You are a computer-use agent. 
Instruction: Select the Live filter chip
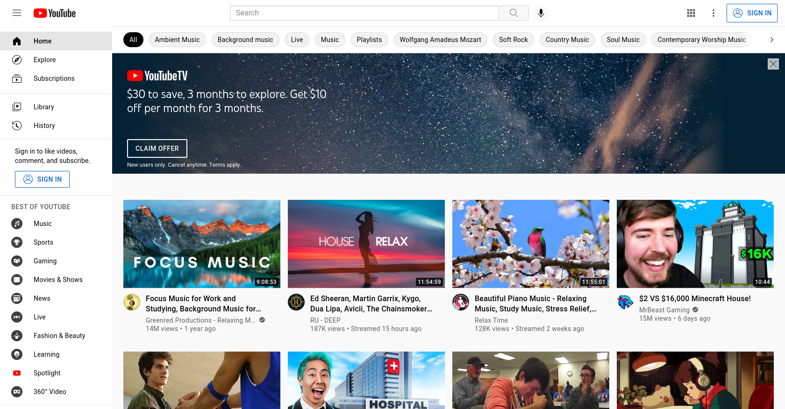pyautogui.click(x=297, y=40)
